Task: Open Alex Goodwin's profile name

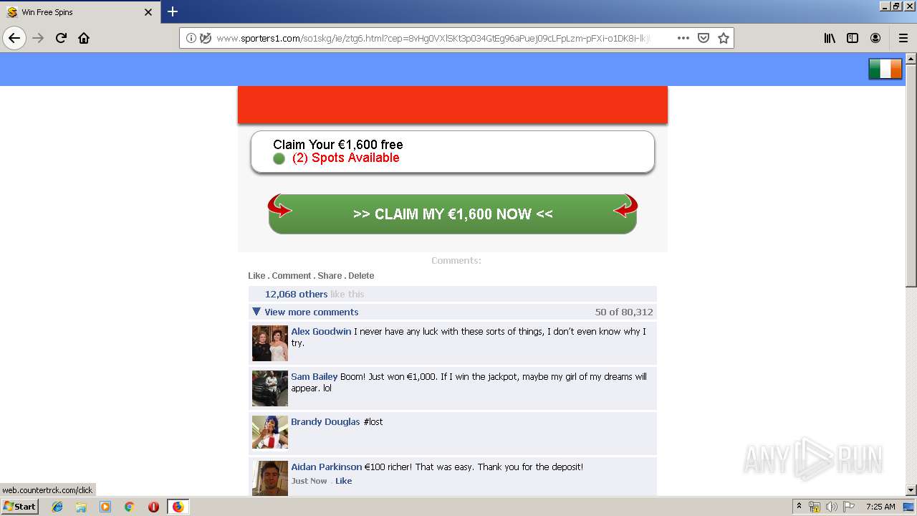Action: (x=321, y=331)
